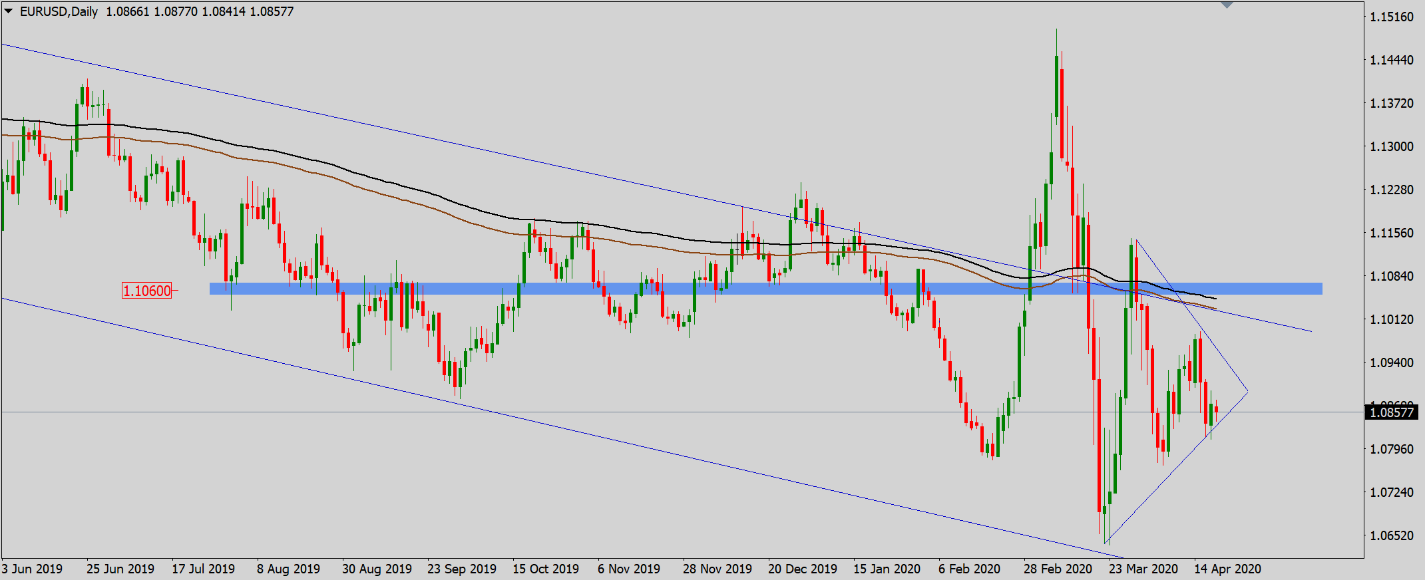Click the 1.11560 price scale label
Viewport: 1425px width, 580px height.
point(1392,233)
